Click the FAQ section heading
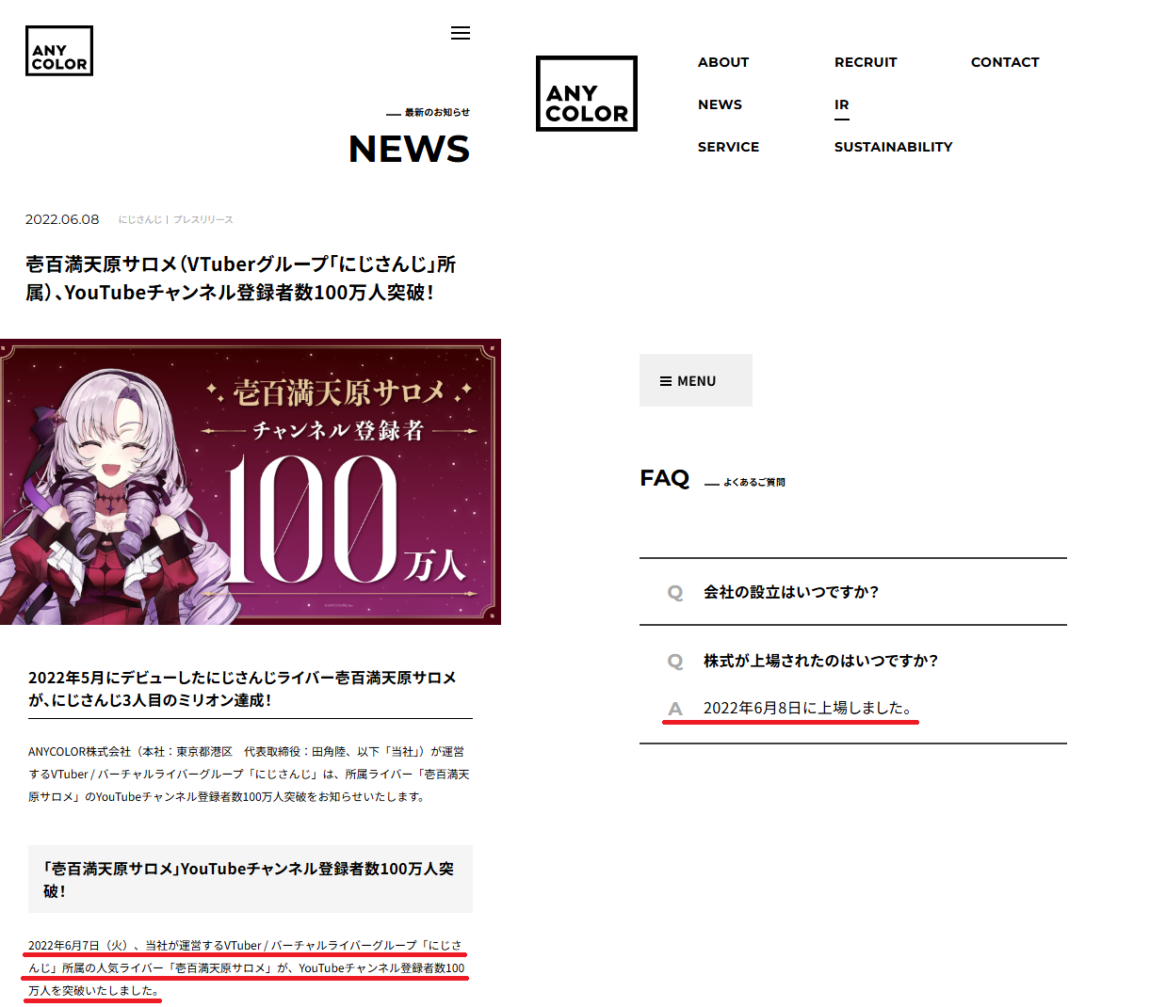Viewport: 1150px width, 1007px height. point(665,478)
